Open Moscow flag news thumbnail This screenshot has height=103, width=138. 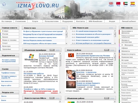[71, 55]
